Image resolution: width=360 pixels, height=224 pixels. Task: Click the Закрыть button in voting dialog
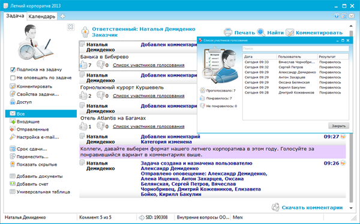coord(338,126)
